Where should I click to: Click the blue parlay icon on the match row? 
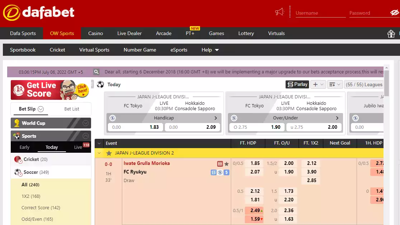tap(214, 172)
